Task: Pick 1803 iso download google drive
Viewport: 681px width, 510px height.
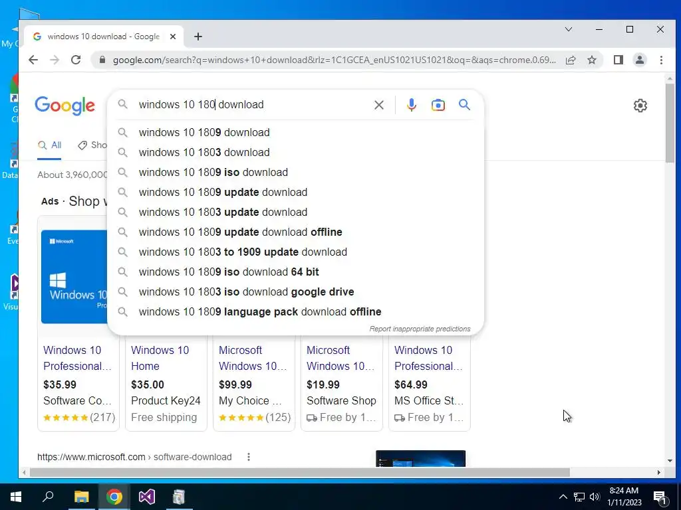Action: click(295, 292)
